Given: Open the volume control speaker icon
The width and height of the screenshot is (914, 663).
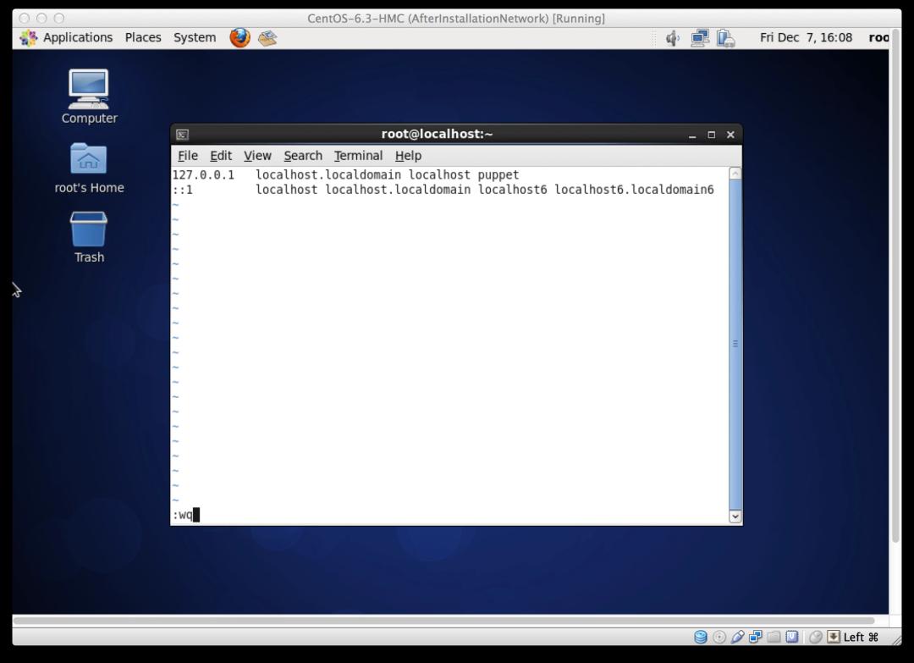Looking at the screenshot, I should pyautogui.click(x=673, y=37).
